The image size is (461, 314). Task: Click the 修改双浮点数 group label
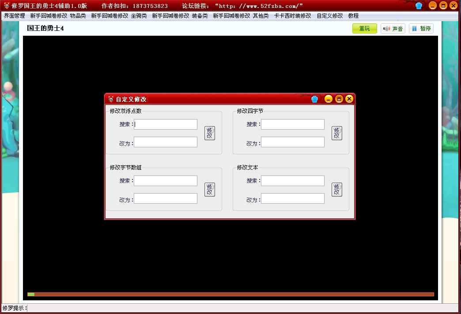tap(125, 111)
